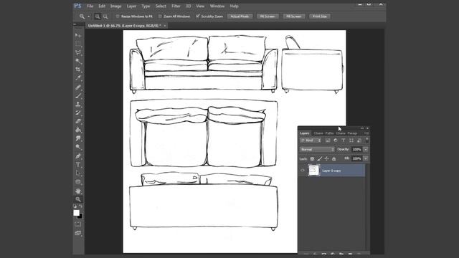This screenshot has width=459, height=258.
Task: Enable Resize Windows to Fit
Action: point(118,16)
